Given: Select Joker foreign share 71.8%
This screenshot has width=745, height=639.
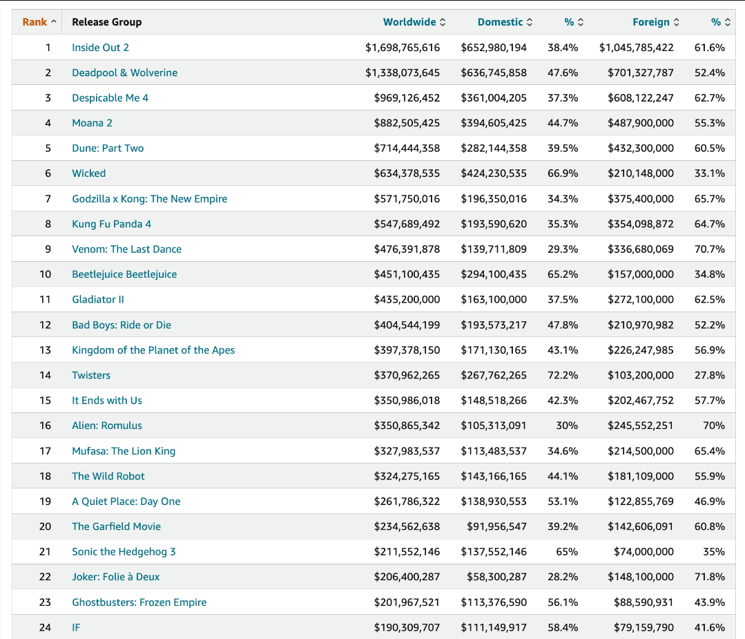Looking at the screenshot, I should (709, 578).
